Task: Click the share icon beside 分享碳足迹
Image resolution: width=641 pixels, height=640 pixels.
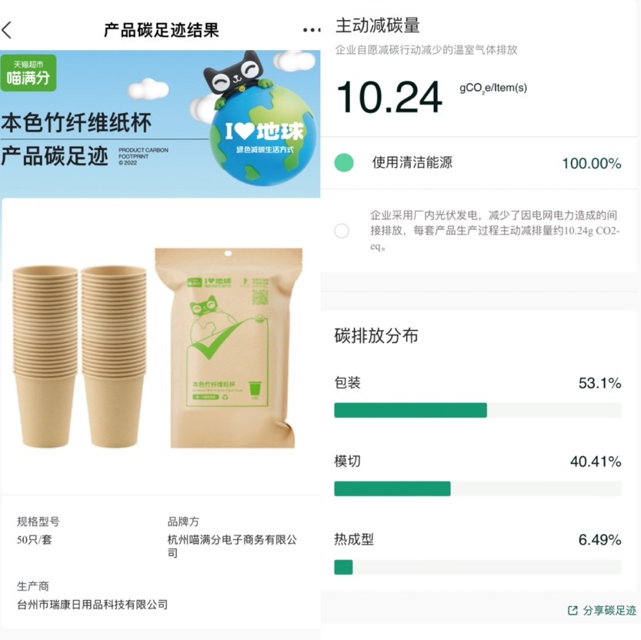Action: [573, 610]
